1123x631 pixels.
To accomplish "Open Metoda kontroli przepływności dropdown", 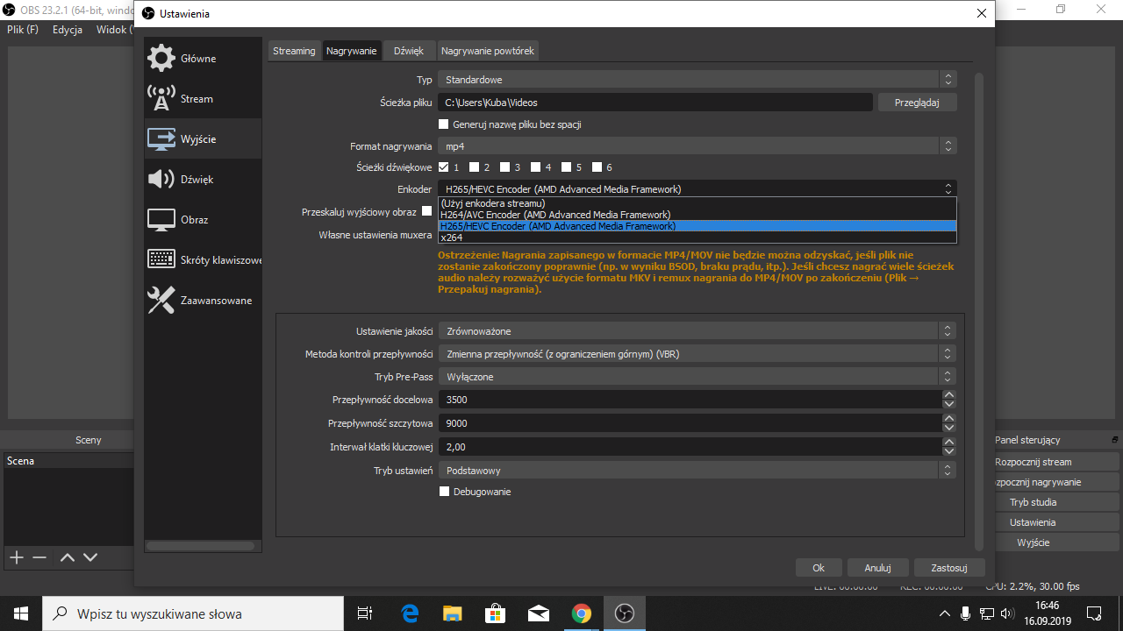I will coord(697,354).
